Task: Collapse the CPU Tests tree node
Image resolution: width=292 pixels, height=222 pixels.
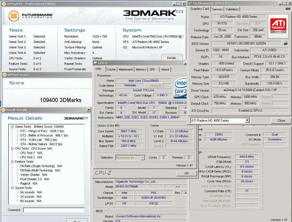Action: click(x=12, y=148)
